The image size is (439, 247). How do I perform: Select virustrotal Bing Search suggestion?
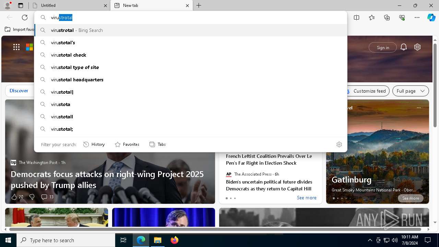[x=191, y=30]
